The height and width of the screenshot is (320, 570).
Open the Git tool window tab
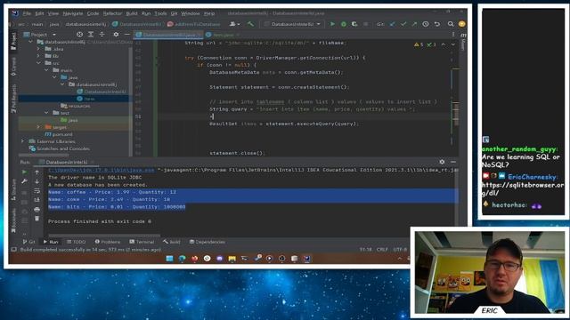(x=28, y=242)
